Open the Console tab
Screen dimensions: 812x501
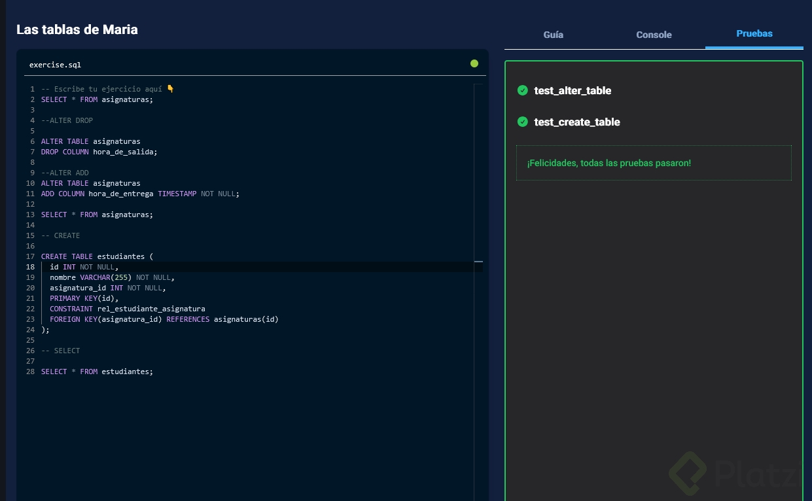click(x=654, y=35)
